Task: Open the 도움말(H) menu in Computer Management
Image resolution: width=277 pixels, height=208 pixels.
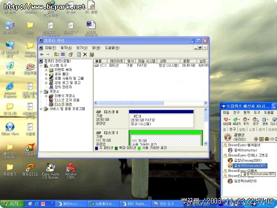Action: click(112, 48)
